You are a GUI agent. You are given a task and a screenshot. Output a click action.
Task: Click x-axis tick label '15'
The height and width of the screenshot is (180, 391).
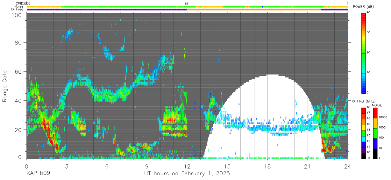point(227,166)
